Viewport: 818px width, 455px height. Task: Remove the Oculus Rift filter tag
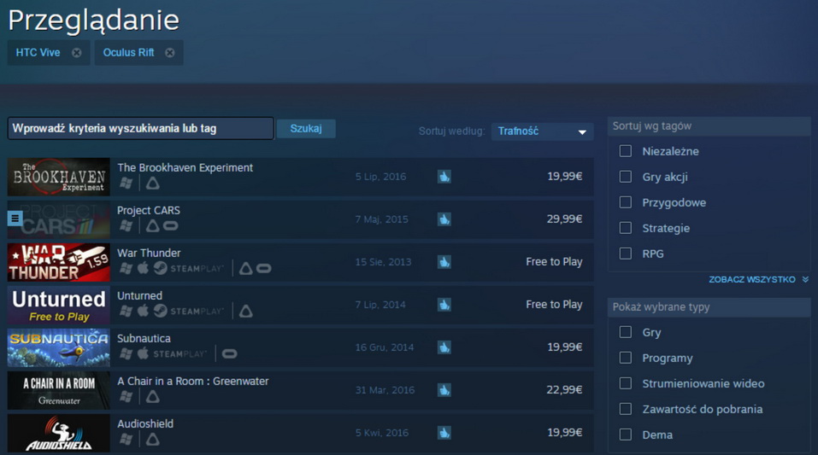point(169,53)
